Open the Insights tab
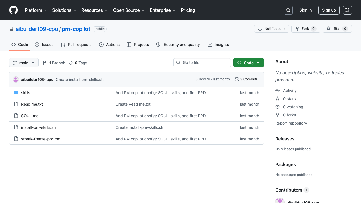Viewport: 361px width, 203px height. [x=218, y=45]
